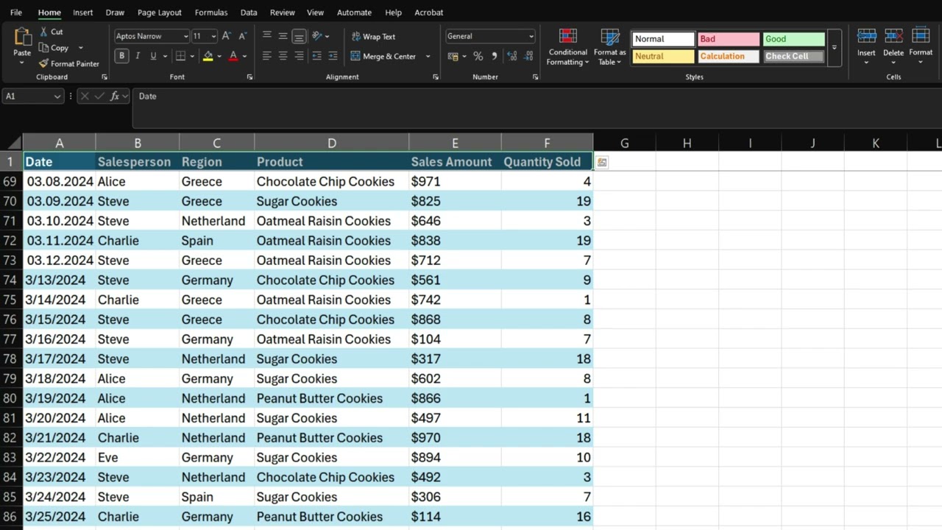
Task: Click the Accounting Number Format icon
Action: (x=452, y=56)
